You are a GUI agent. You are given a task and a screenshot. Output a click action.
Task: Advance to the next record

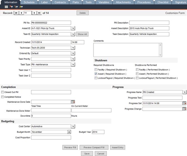click(34, 13)
